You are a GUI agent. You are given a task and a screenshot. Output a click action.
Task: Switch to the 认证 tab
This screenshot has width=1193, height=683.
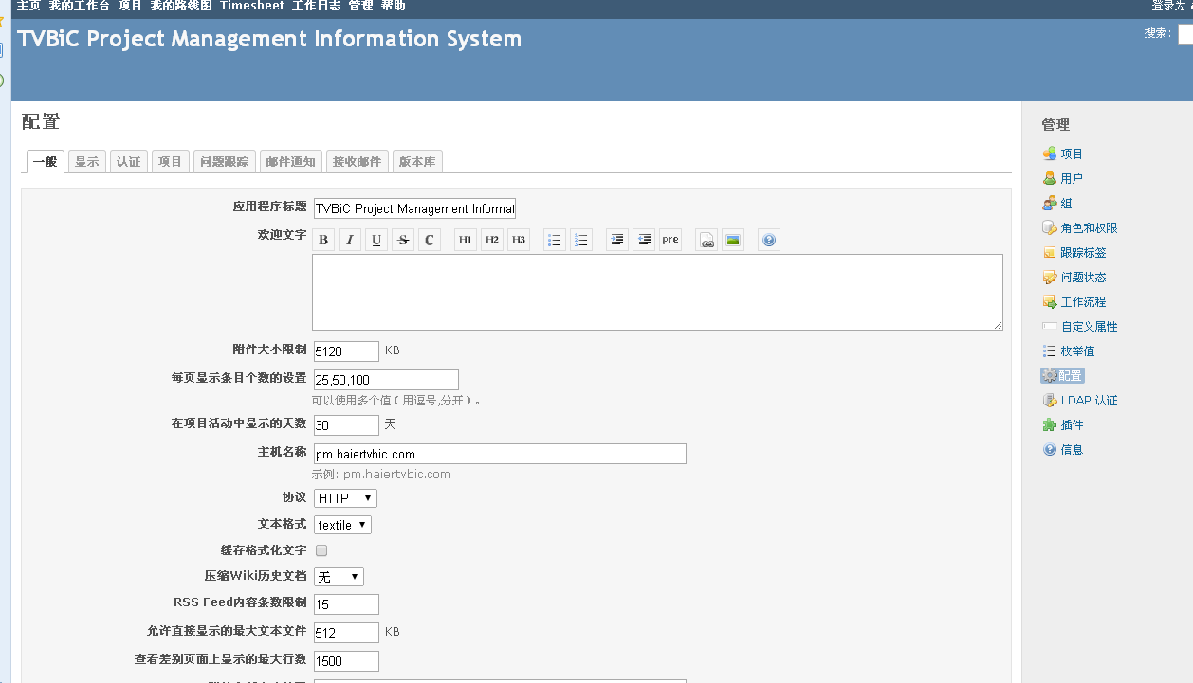coord(128,162)
